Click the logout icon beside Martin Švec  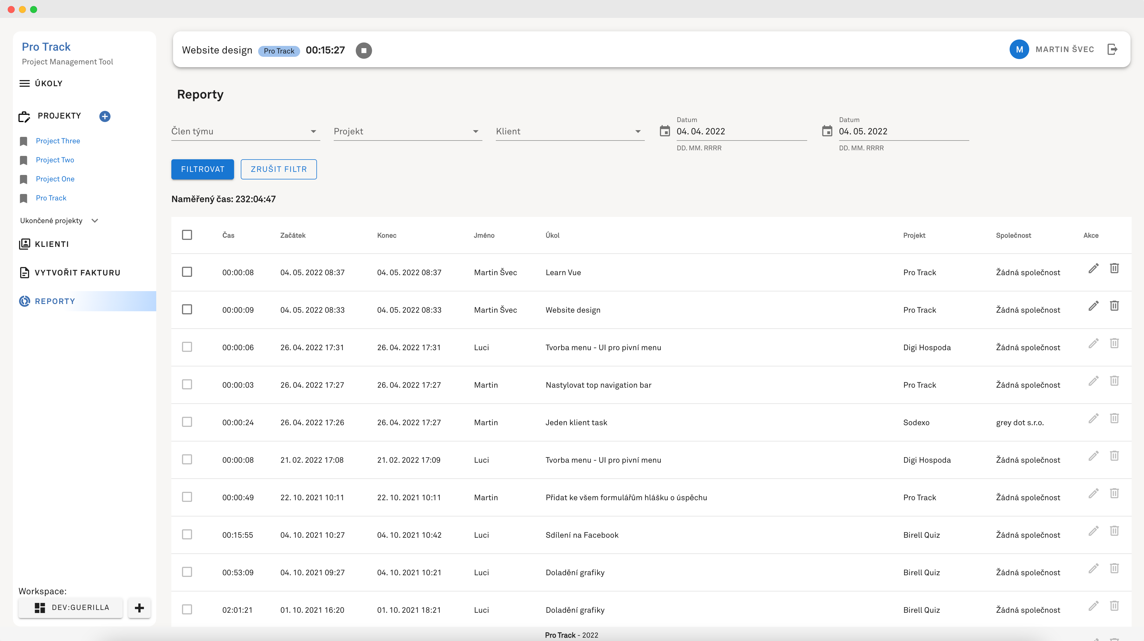point(1112,49)
